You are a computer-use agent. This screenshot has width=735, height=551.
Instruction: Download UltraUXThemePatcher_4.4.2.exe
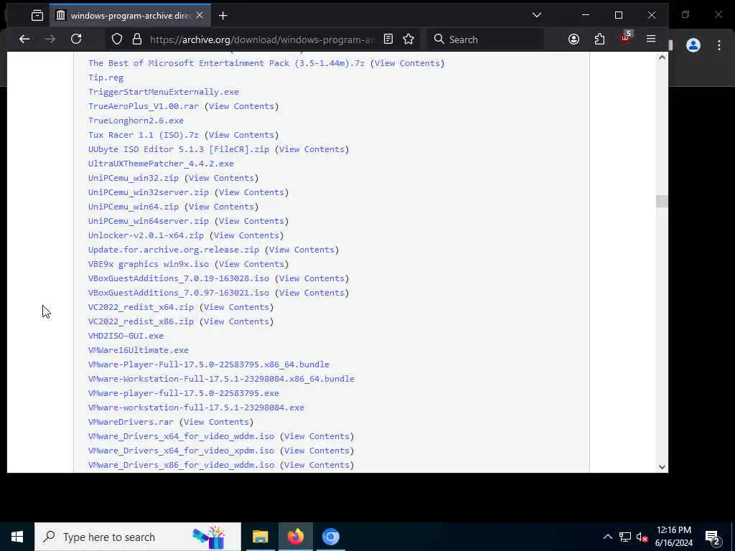pos(161,164)
